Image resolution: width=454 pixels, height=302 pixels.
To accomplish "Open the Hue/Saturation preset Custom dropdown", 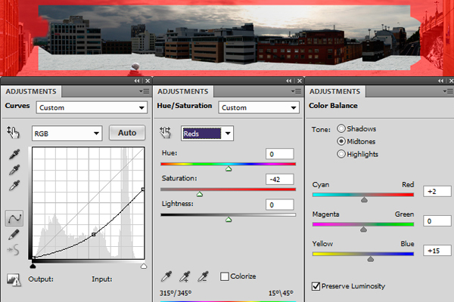I will [259, 108].
